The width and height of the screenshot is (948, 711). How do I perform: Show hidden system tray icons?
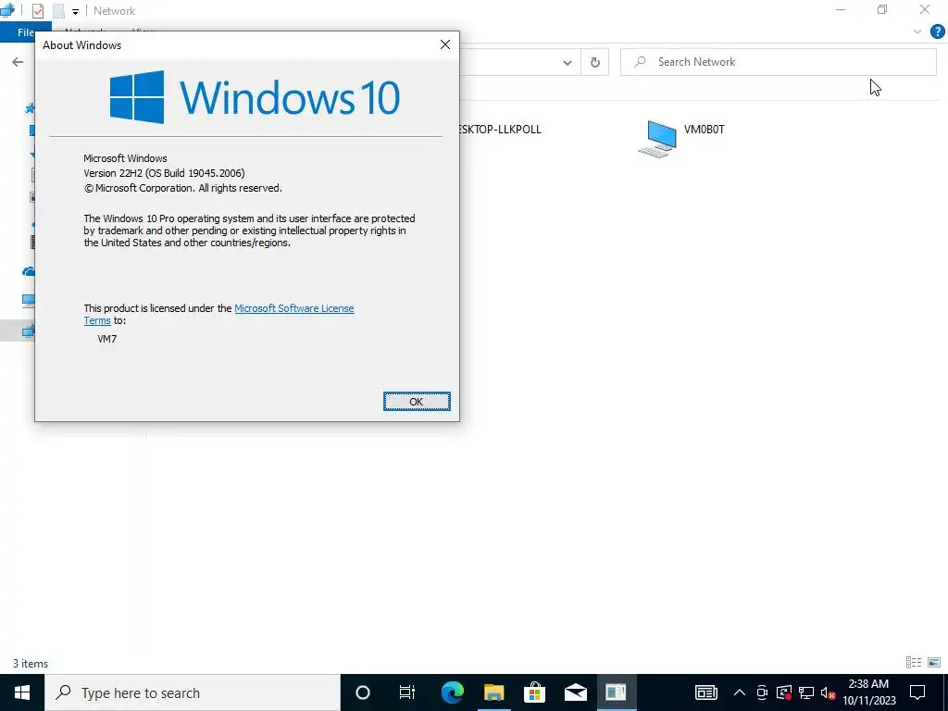740,692
